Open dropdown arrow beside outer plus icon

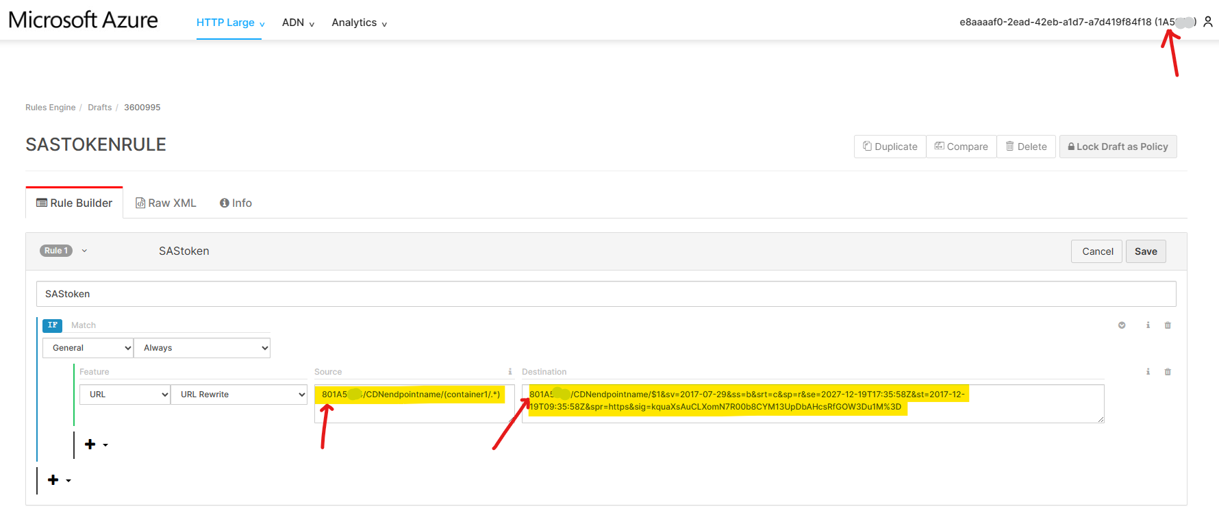coord(68,481)
